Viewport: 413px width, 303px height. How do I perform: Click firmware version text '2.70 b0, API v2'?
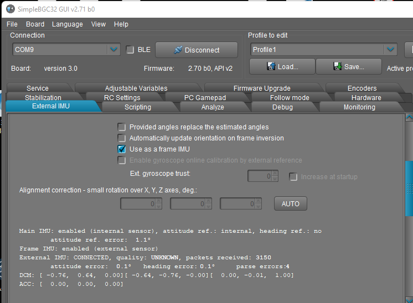click(210, 69)
